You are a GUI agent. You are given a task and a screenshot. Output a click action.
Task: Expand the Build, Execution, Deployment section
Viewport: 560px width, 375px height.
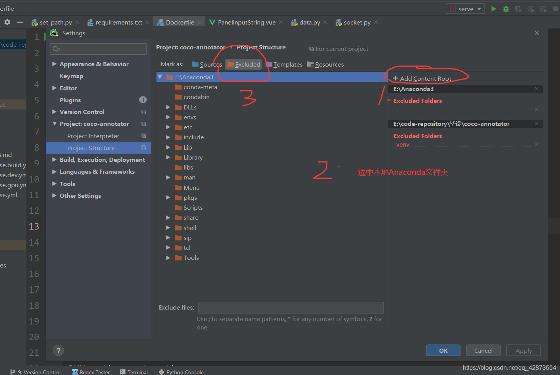tap(54, 160)
